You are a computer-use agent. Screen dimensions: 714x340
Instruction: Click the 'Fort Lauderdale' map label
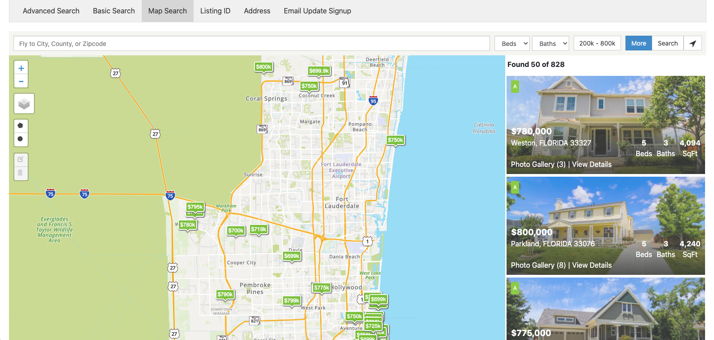coord(342,203)
